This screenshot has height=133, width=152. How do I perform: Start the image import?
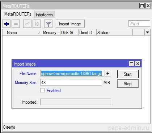pos(128,74)
